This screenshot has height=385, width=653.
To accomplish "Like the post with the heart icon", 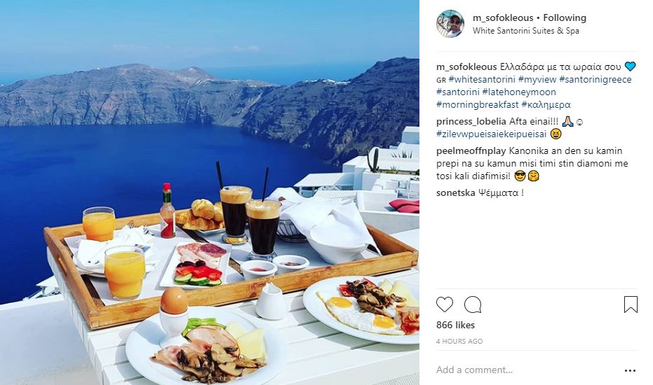I will point(445,304).
